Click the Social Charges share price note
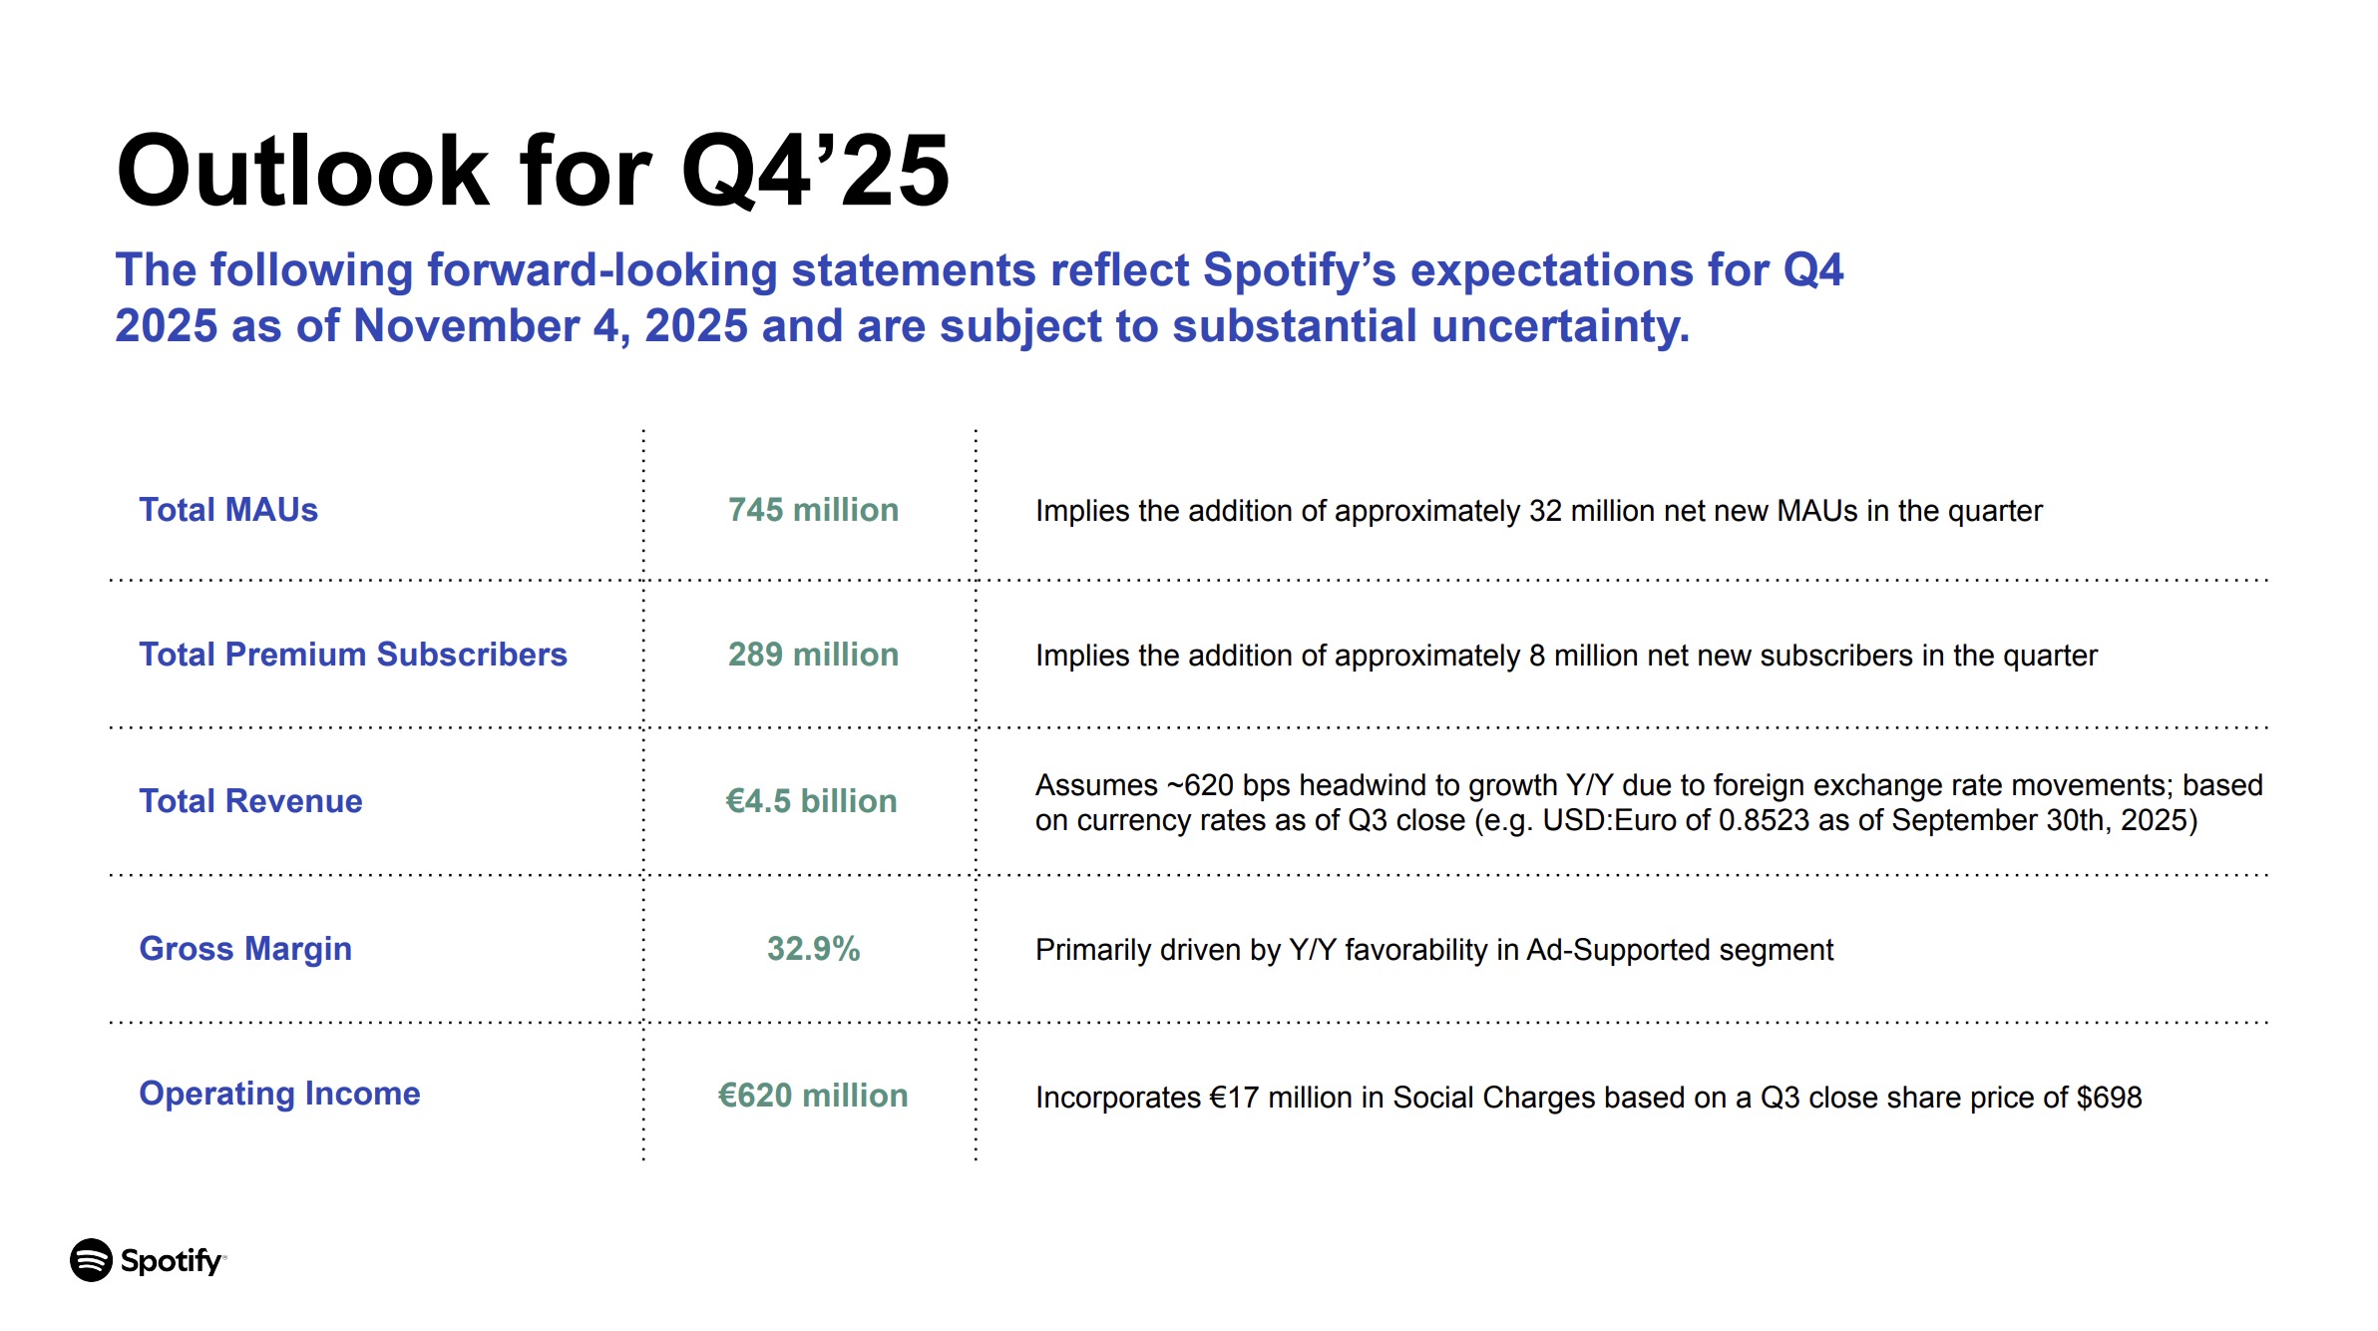 pyautogui.click(x=1588, y=1098)
